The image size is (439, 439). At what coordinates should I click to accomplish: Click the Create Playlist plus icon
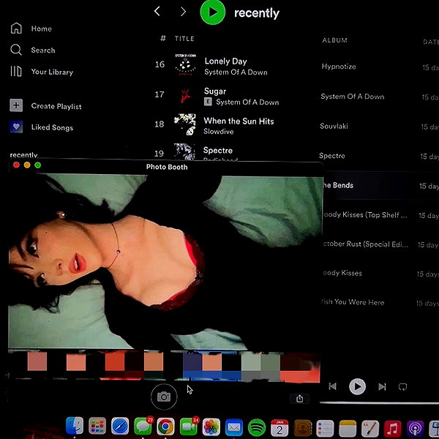coord(16,105)
